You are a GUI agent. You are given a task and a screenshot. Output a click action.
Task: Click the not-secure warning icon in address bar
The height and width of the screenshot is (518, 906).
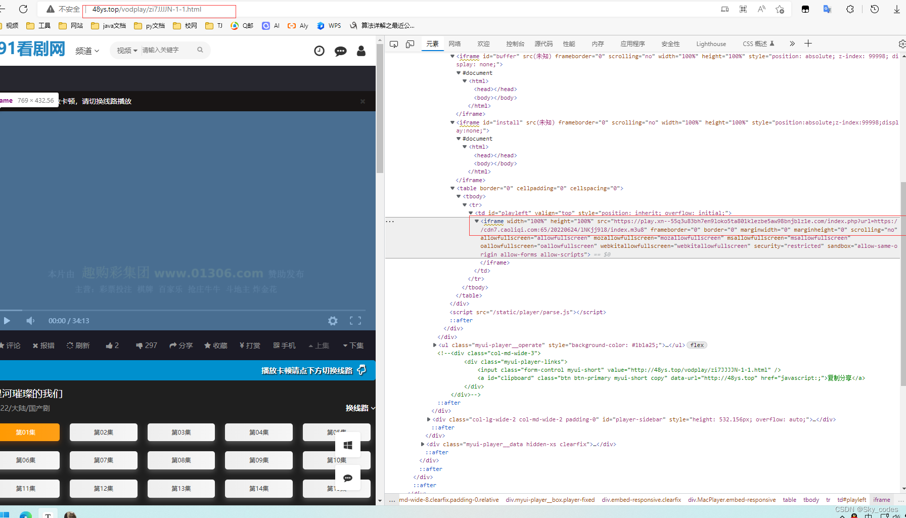point(51,9)
